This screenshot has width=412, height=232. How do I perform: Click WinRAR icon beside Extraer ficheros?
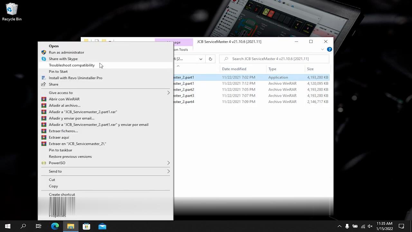click(44, 131)
